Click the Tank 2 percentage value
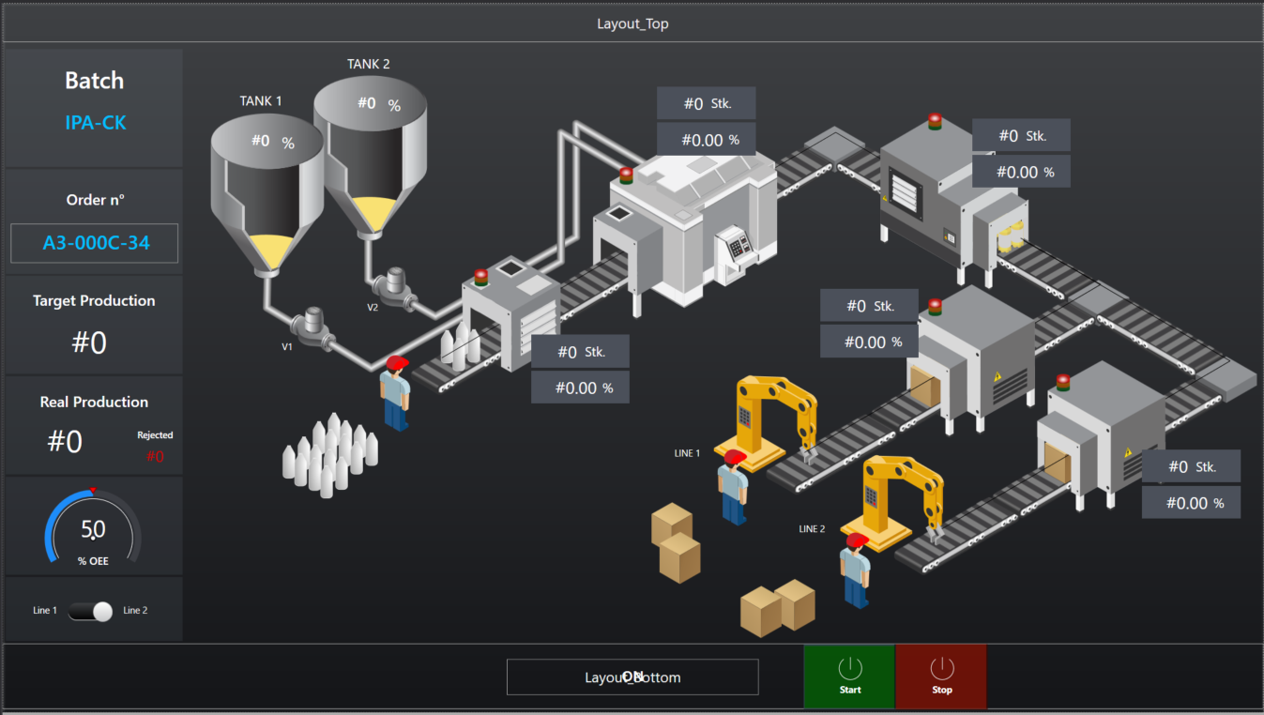This screenshot has height=715, width=1264. pos(379,104)
